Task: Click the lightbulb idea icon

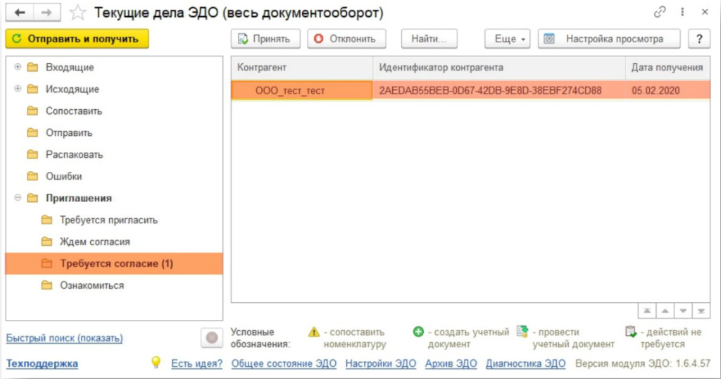Action: point(156,363)
